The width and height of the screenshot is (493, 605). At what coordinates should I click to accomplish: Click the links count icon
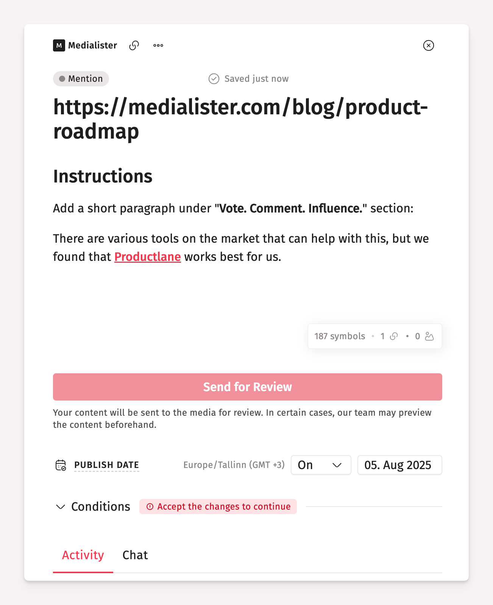pos(394,336)
